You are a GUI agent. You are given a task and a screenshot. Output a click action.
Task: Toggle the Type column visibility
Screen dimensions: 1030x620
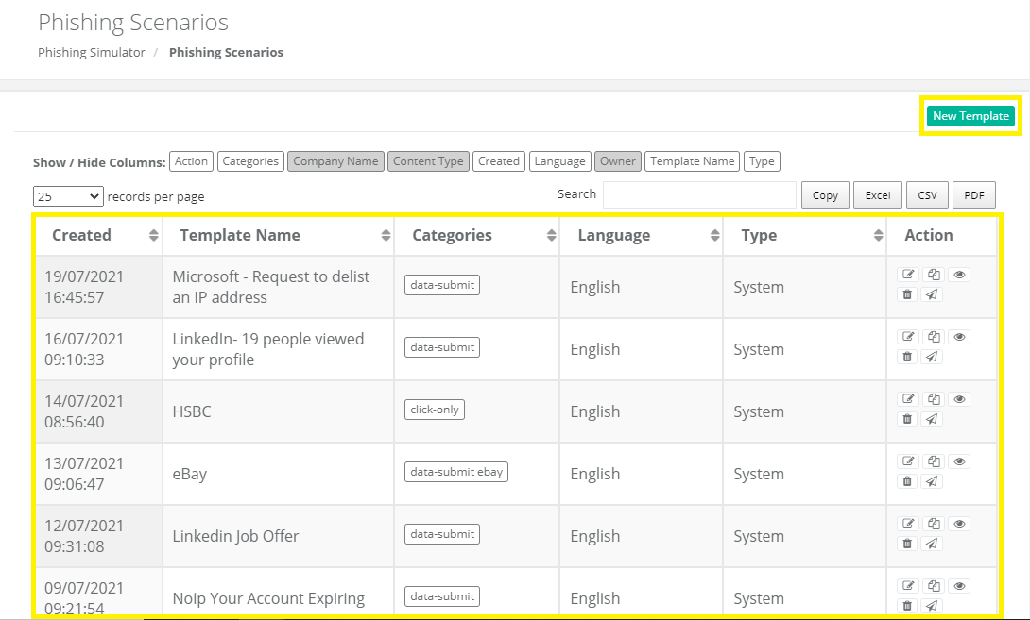coord(762,161)
